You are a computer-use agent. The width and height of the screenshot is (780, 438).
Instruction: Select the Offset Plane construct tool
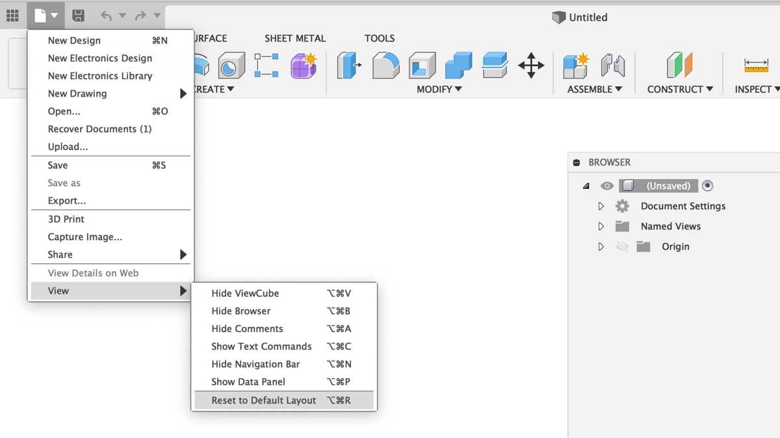680,66
